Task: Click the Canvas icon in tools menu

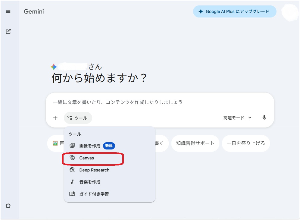Action: pos(72,158)
